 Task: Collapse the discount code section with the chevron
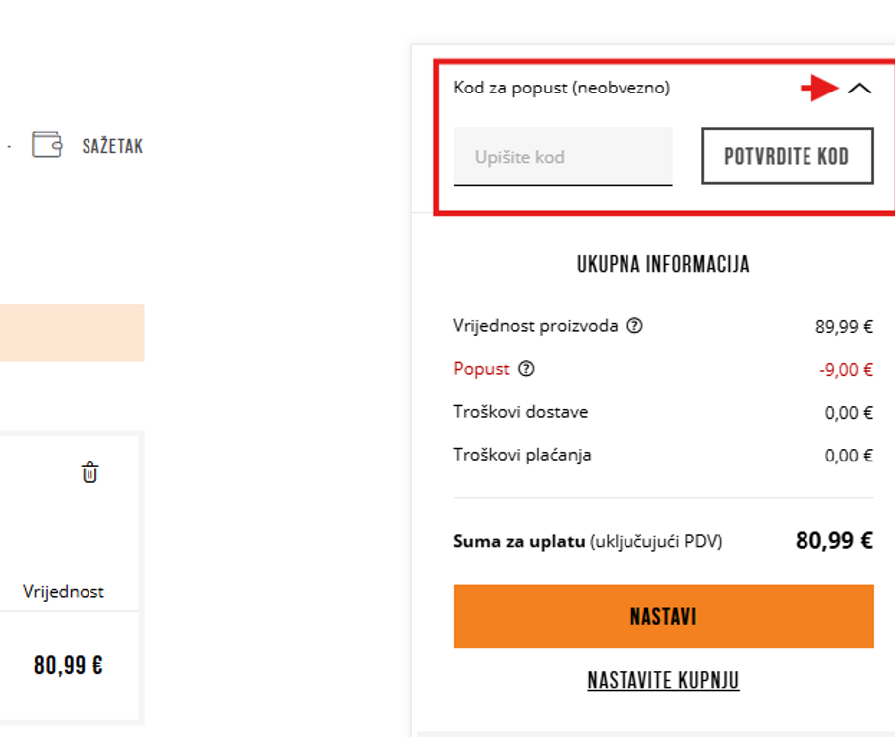[860, 89]
